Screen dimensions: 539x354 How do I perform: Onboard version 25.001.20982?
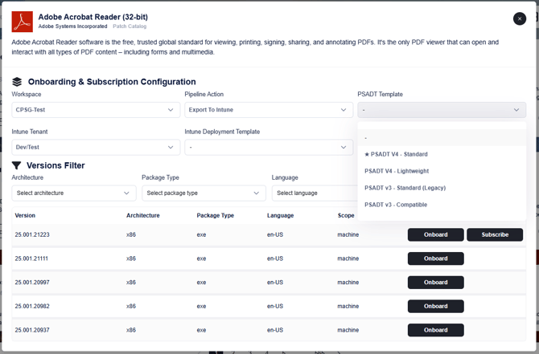pos(435,307)
